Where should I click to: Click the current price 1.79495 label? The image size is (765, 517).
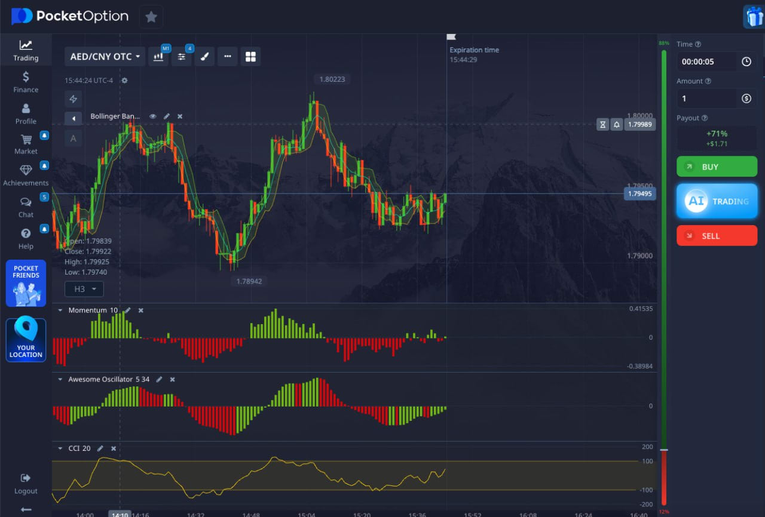point(639,193)
